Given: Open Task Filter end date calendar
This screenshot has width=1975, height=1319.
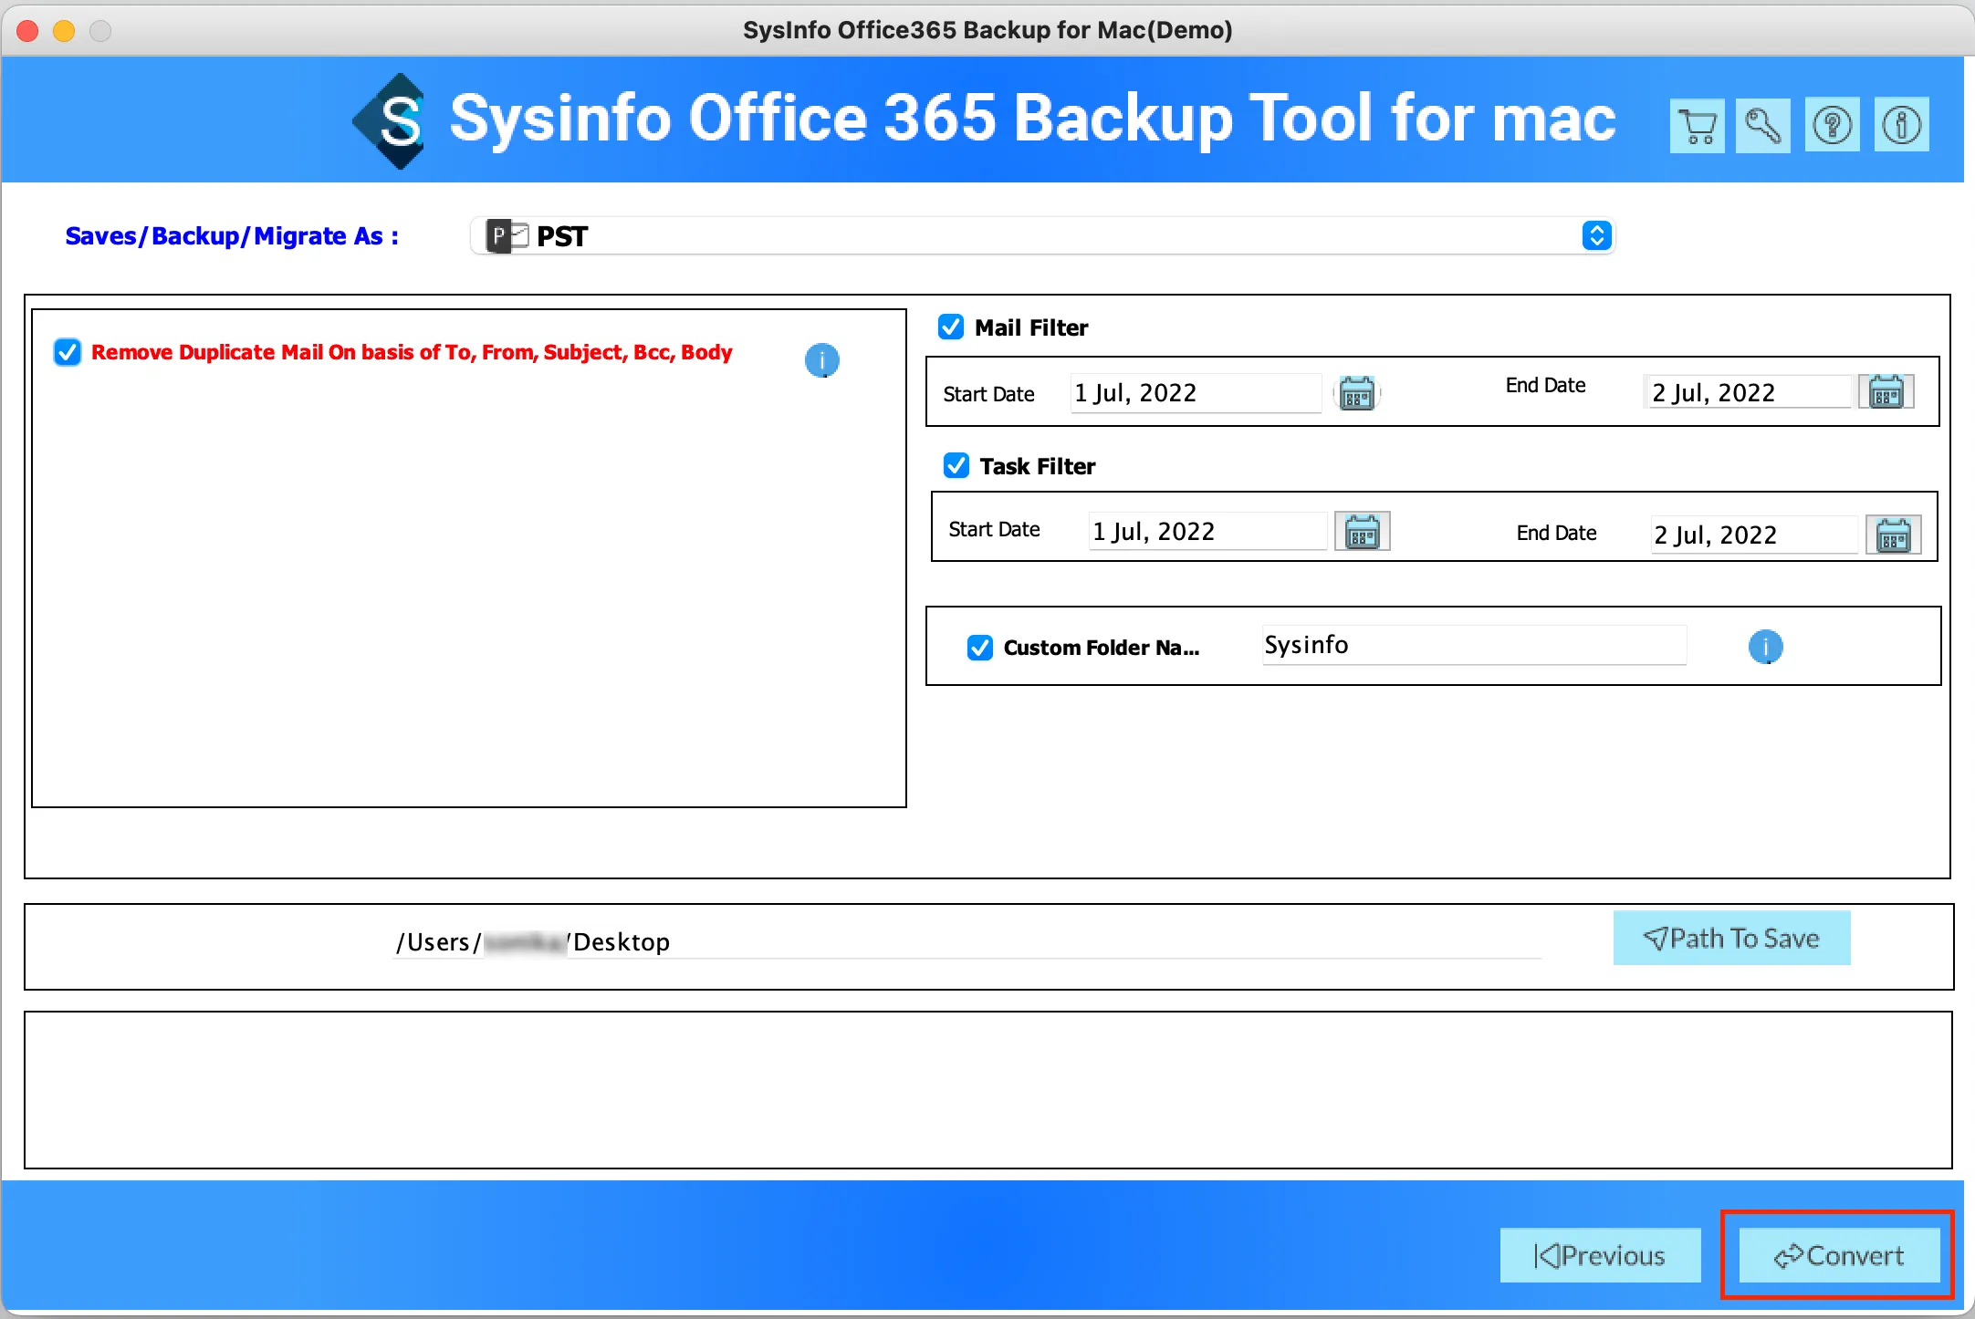Looking at the screenshot, I should coord(1893,535).
